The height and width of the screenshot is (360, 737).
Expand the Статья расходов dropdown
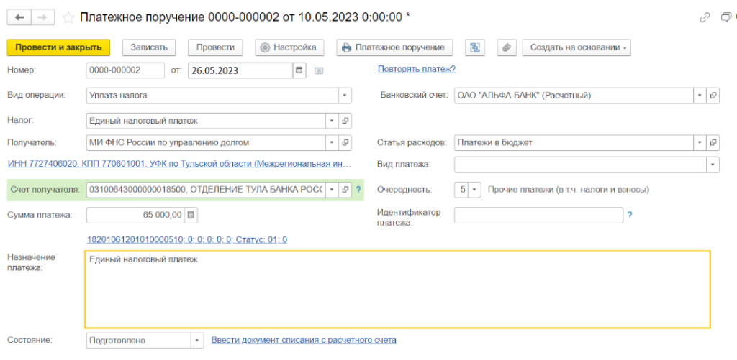(x=700, y=142)
